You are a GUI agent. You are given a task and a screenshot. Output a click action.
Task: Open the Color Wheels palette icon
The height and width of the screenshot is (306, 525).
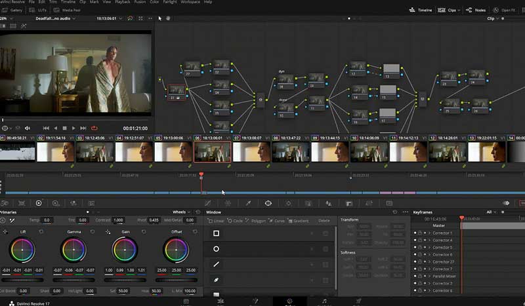39,203
